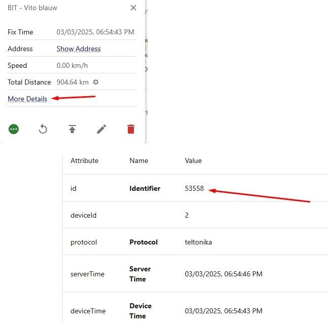Open the green more-options icon
Screen dimensions: 328x326
pos(14,129)
